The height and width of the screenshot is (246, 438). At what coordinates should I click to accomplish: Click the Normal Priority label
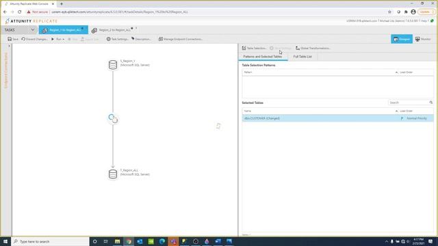point(417,118)
